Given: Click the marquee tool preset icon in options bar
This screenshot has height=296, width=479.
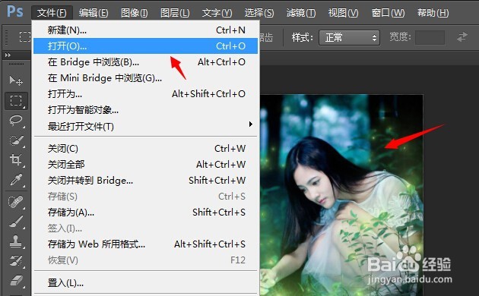Looking at the screenshot, I should (x=24, y=37).
